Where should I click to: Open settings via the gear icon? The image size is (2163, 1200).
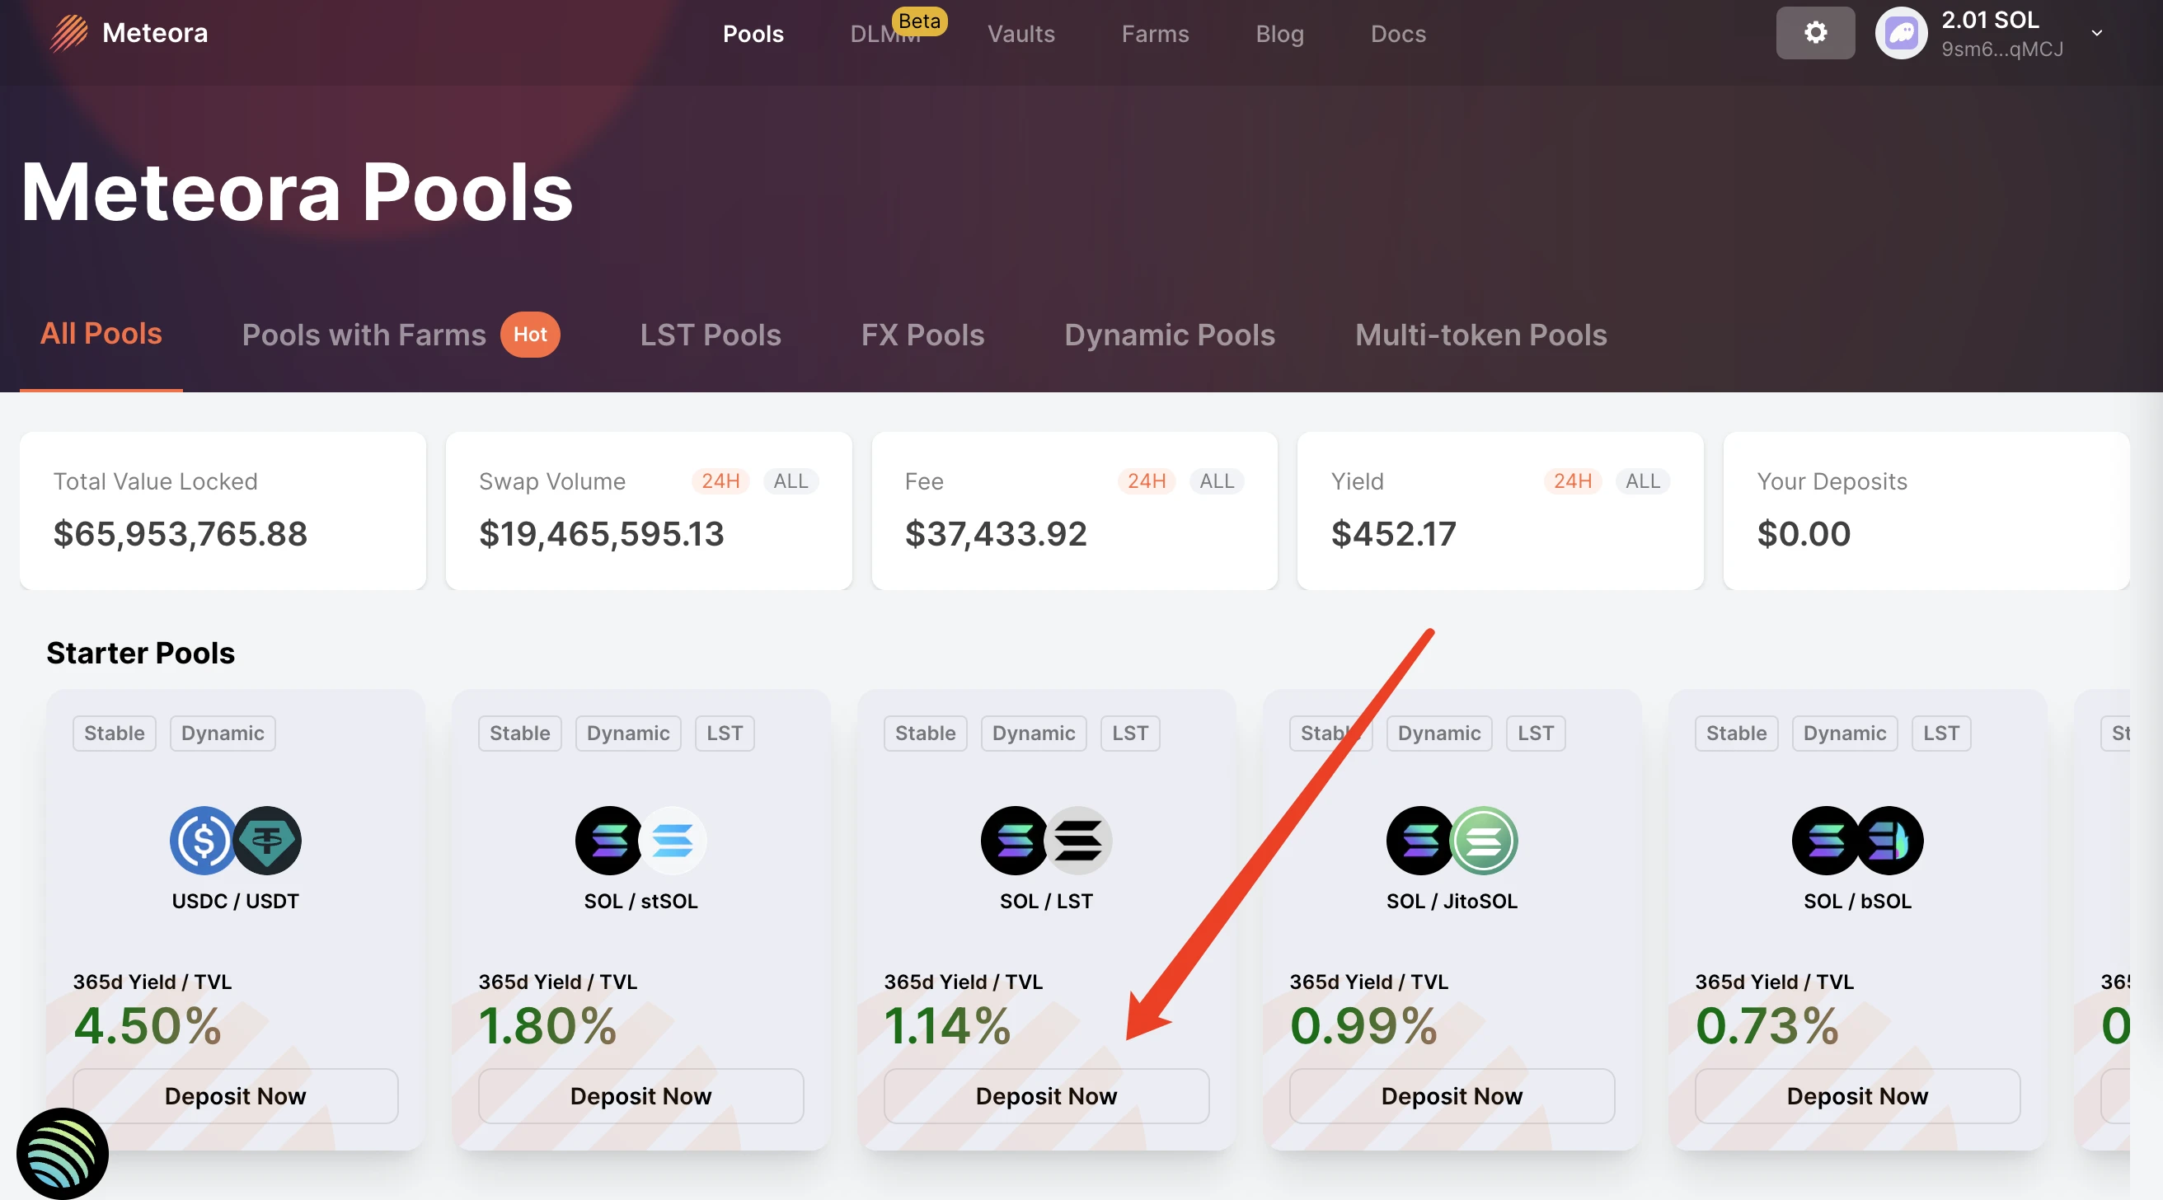click(1814, 33)
